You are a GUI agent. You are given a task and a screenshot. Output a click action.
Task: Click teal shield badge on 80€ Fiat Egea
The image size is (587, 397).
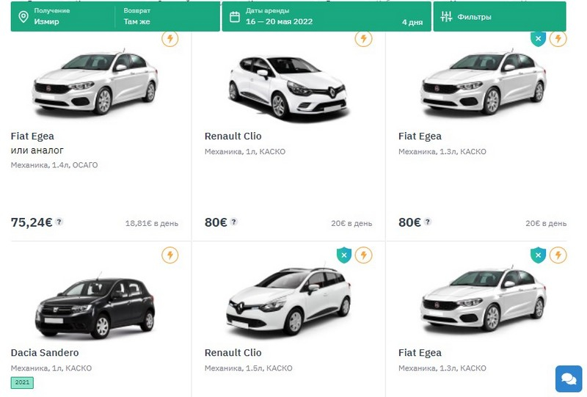539,38
